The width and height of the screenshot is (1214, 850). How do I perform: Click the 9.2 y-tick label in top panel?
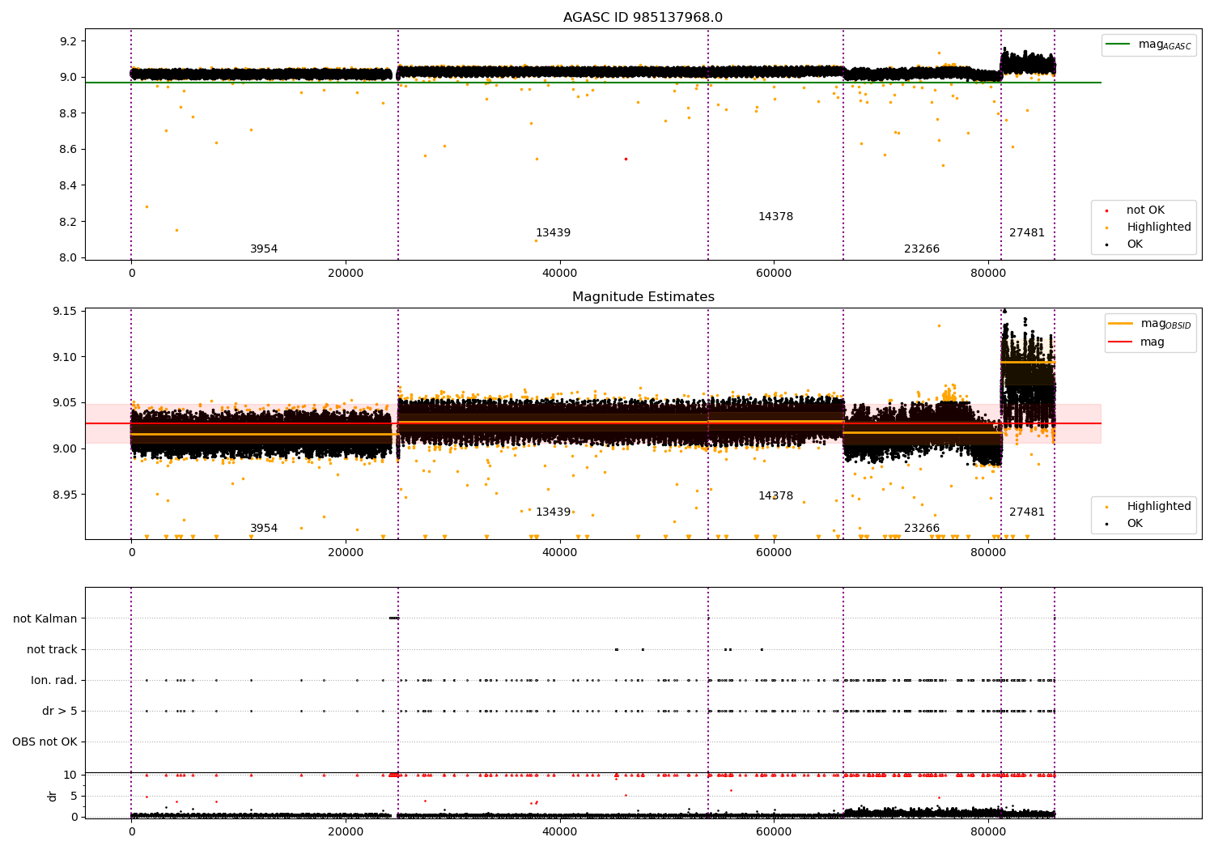click(x=69, y=41)
